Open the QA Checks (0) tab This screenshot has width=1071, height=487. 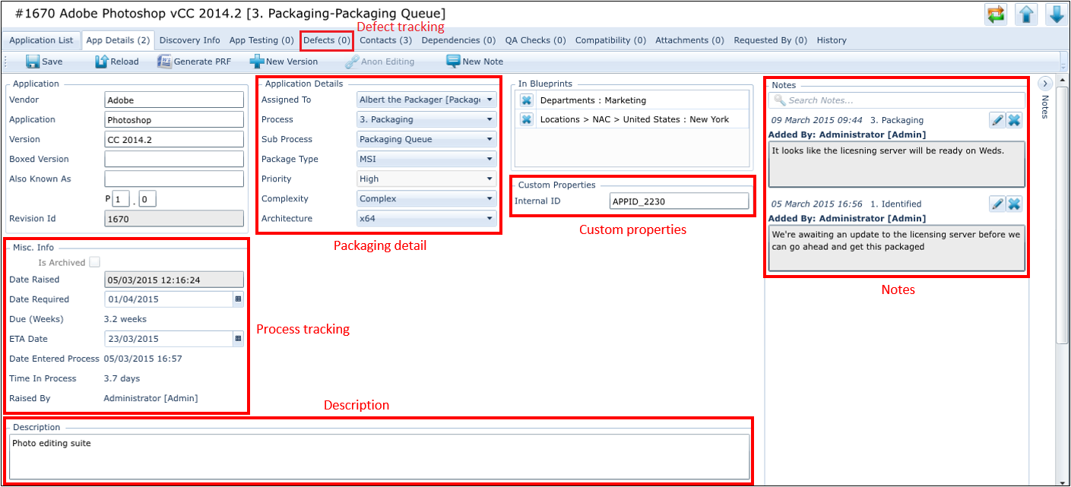(x=536, y=40)
